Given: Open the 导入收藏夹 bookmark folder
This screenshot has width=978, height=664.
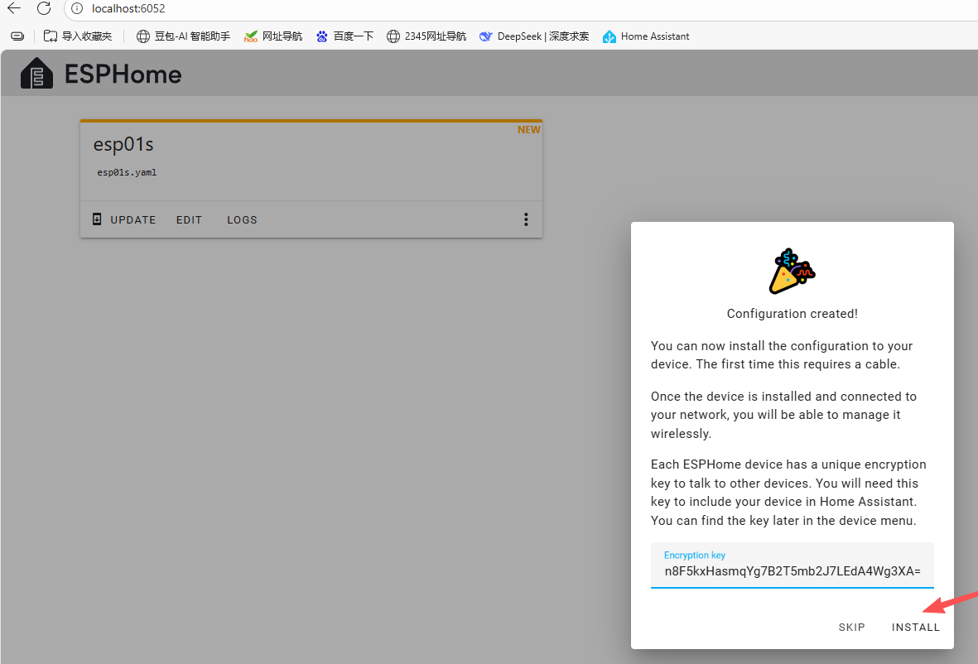Looking at the screenshot, I should tap(78, 36).
